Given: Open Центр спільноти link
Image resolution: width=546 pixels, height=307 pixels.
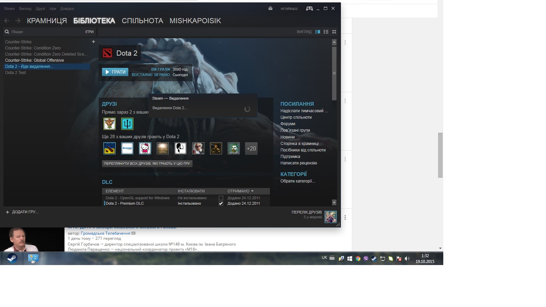Looking at the screenshot, I should (x=296, y=117).
